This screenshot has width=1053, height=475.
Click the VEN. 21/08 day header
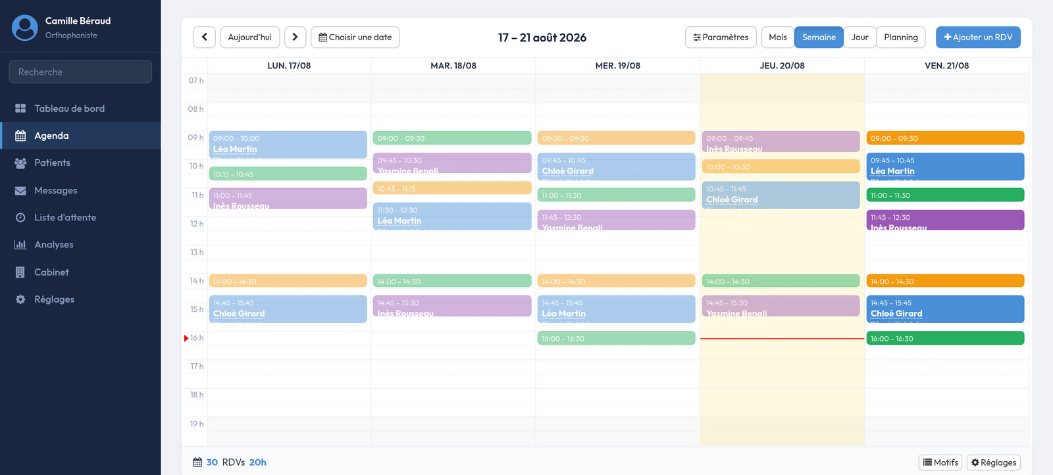tap(946, 66)
